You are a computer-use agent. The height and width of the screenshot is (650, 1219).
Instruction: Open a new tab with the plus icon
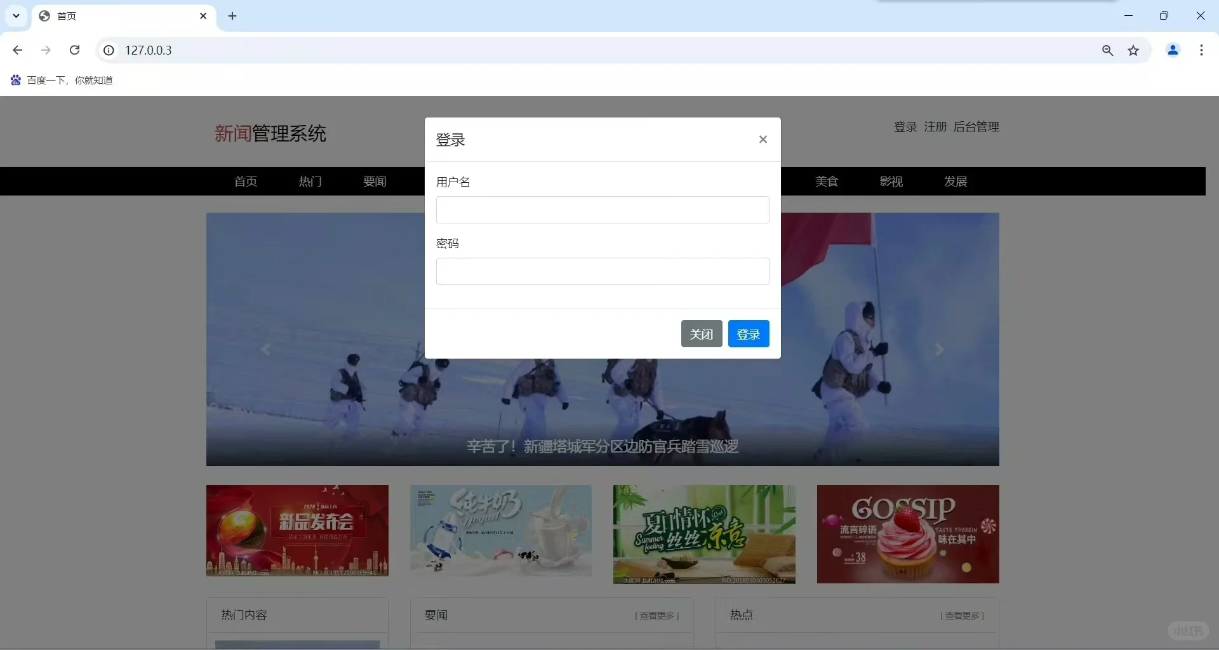(232, 16)
